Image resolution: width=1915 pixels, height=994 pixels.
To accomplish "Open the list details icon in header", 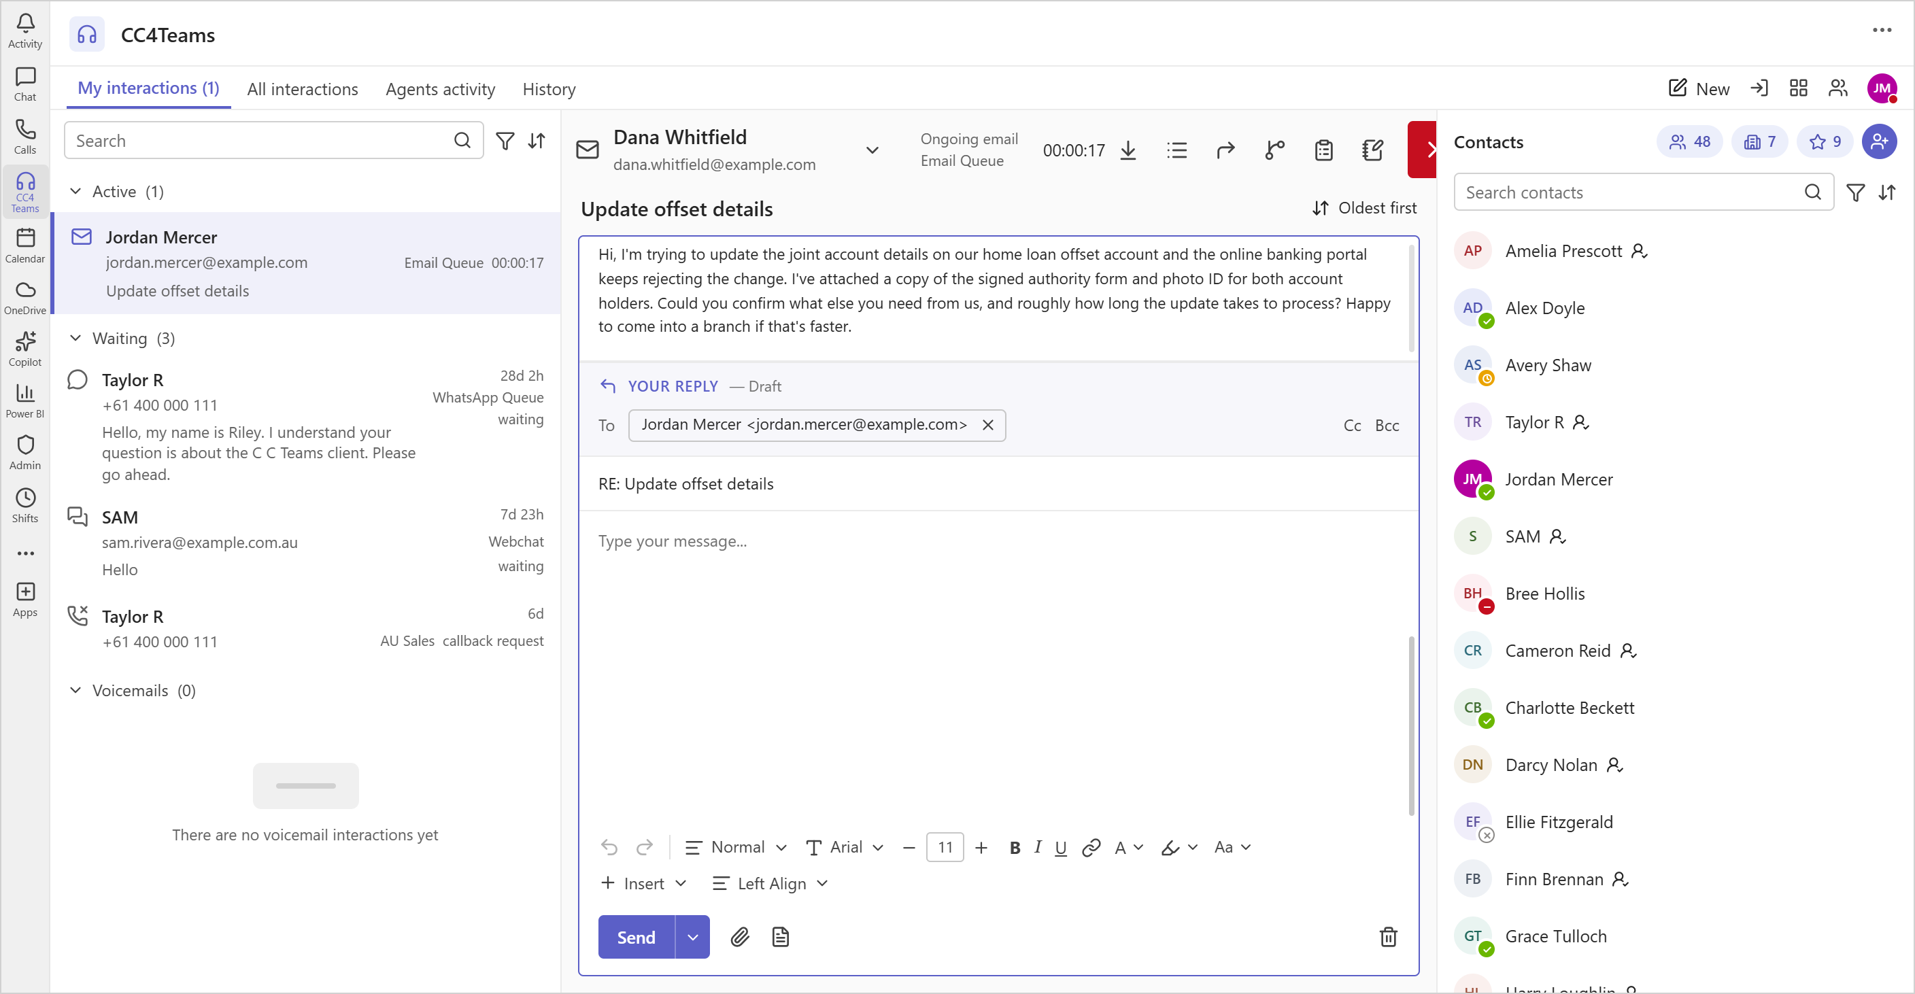I will [1176, 150].
